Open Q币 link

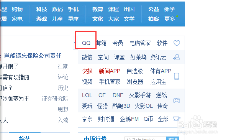point(148,119)
